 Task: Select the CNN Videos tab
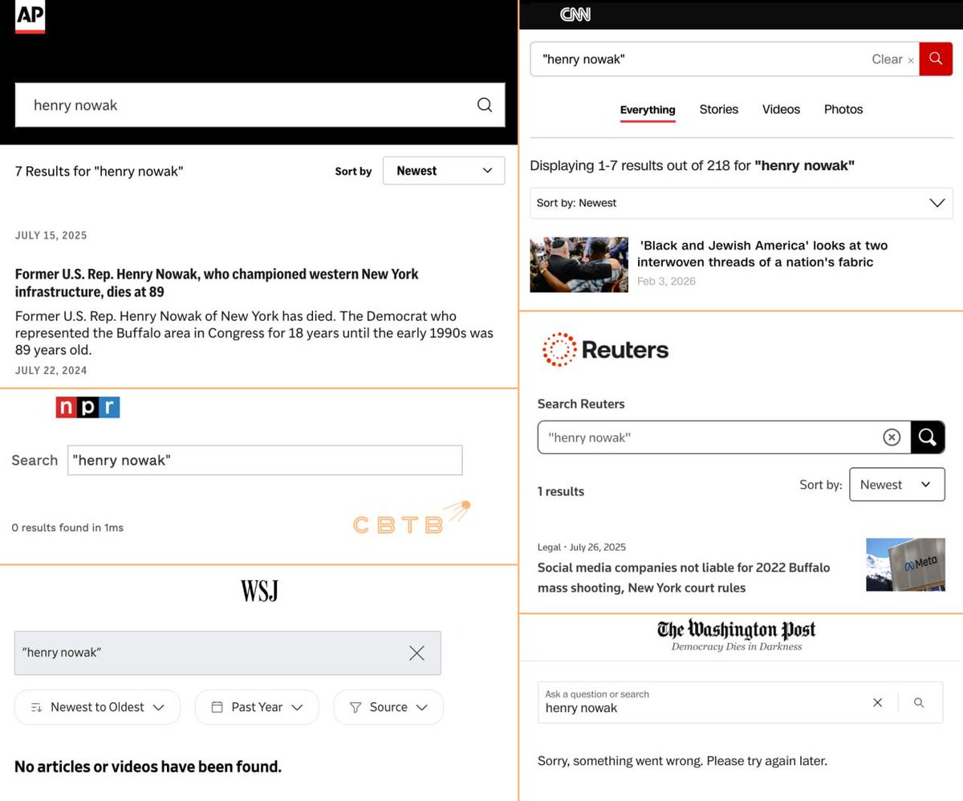[x=782, y=109]
